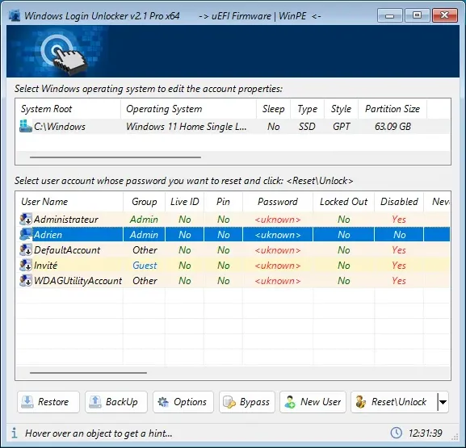This screenshot has height=448, width=466.
Task: Open the Options button
Action: click(183, 402)
